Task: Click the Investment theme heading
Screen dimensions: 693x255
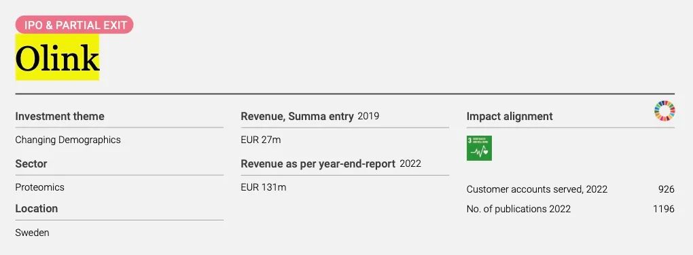Action: pos(60,117)
